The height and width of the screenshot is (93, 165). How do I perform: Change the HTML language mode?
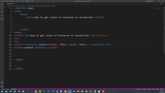tap(157, 89)
